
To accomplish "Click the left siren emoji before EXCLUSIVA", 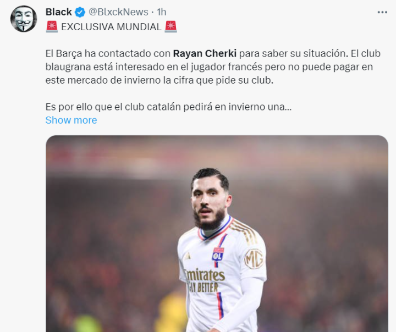I will click(52, 27).
